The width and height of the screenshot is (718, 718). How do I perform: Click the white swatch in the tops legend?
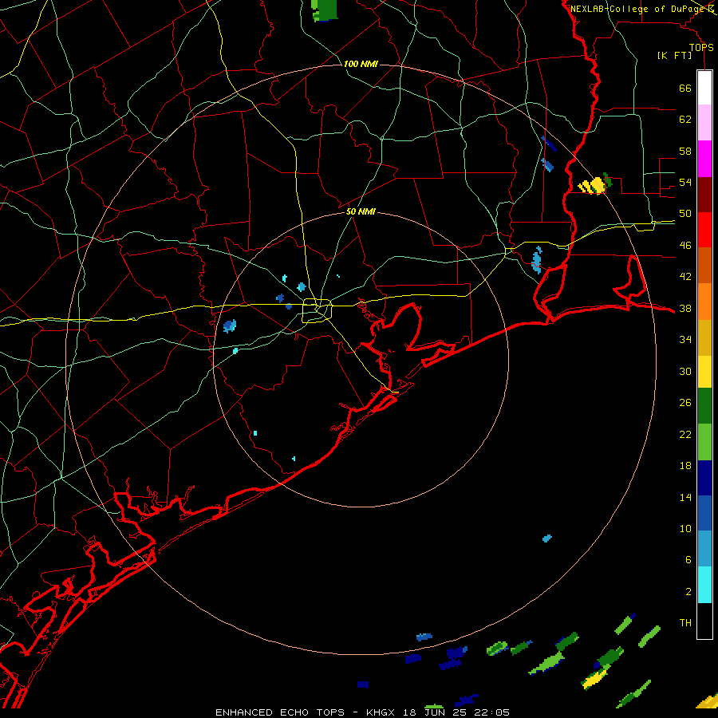pos(704,88)
